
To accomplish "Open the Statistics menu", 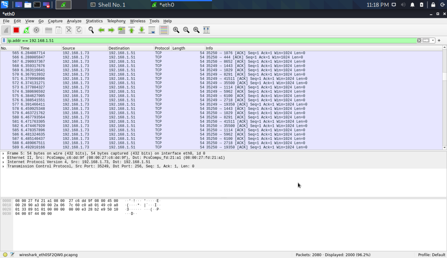I will 94,21.
